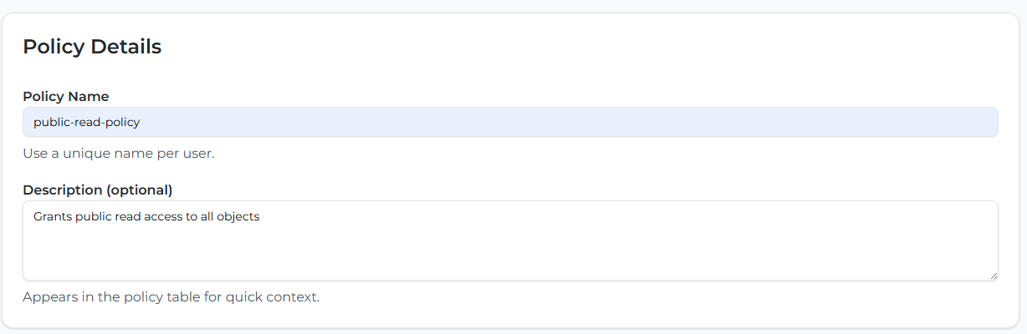Click the "Description (optional)" label
The height and width of the screenshot is (334, 1027).
tap(97, 190)
